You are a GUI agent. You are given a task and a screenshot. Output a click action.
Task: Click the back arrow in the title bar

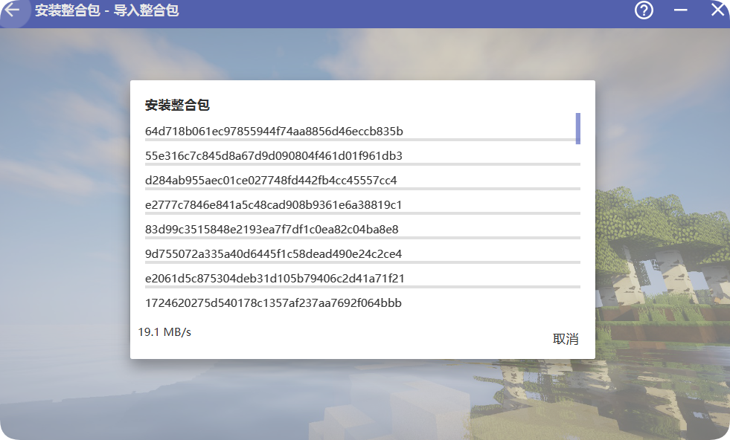tap(13, 10)
